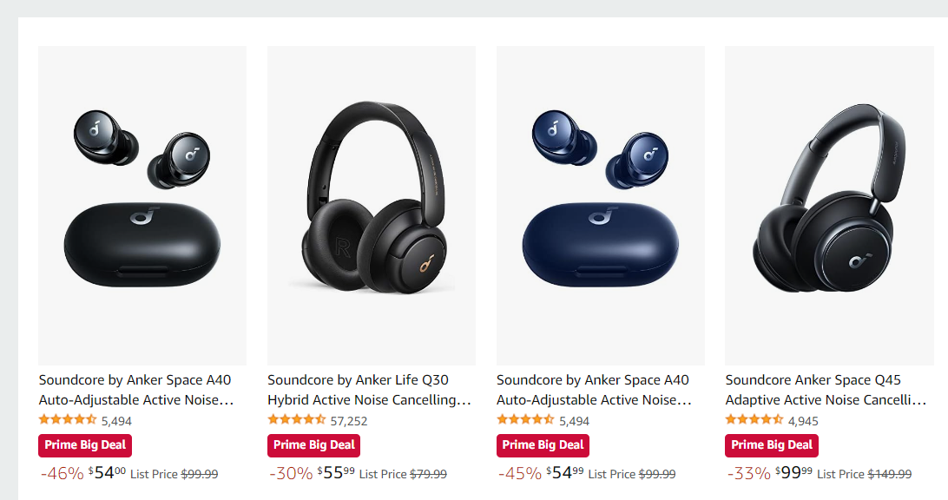Image resolution: width=948 pixels, height=500 pixels.
Task: Click star rating of blue Space A40
Action: (524, 419)
